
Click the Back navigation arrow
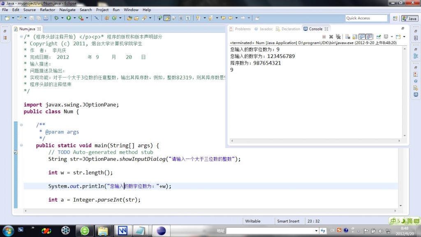[231, 18]
